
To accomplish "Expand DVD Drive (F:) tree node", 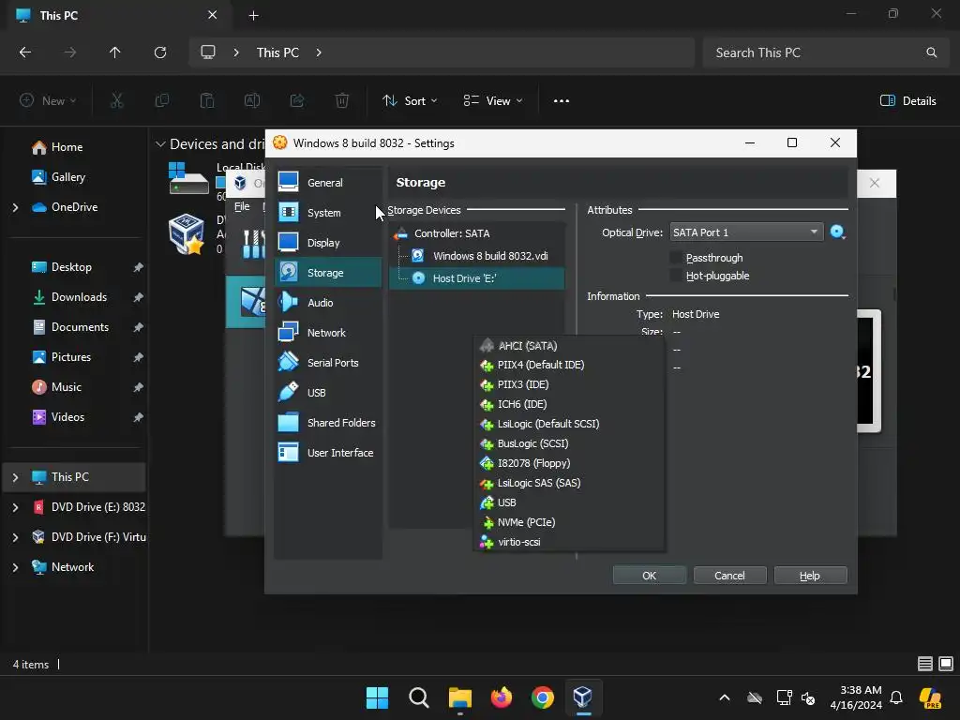I will (15, 537).
